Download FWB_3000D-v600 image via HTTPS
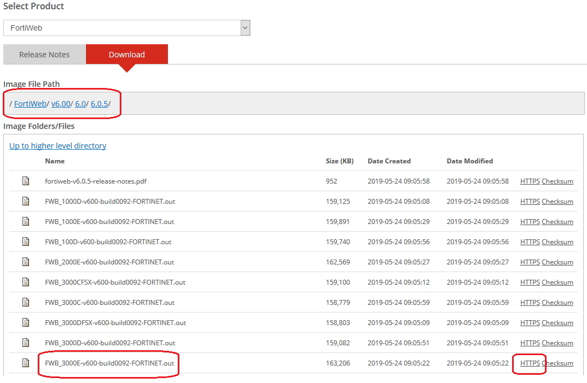 (530, 343)
